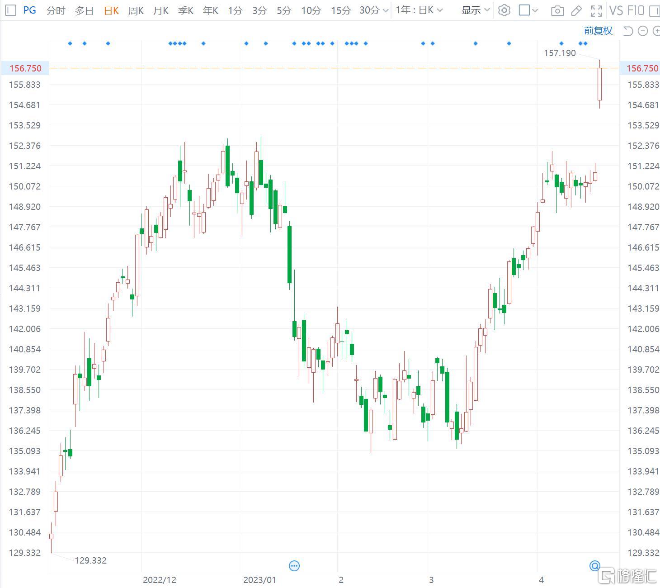Open the blue ellipsis circle on the time axis
Screen dimensions: 660x588
point(294,566)
